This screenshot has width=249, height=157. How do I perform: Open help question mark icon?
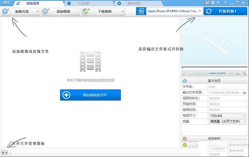point(225,3)
